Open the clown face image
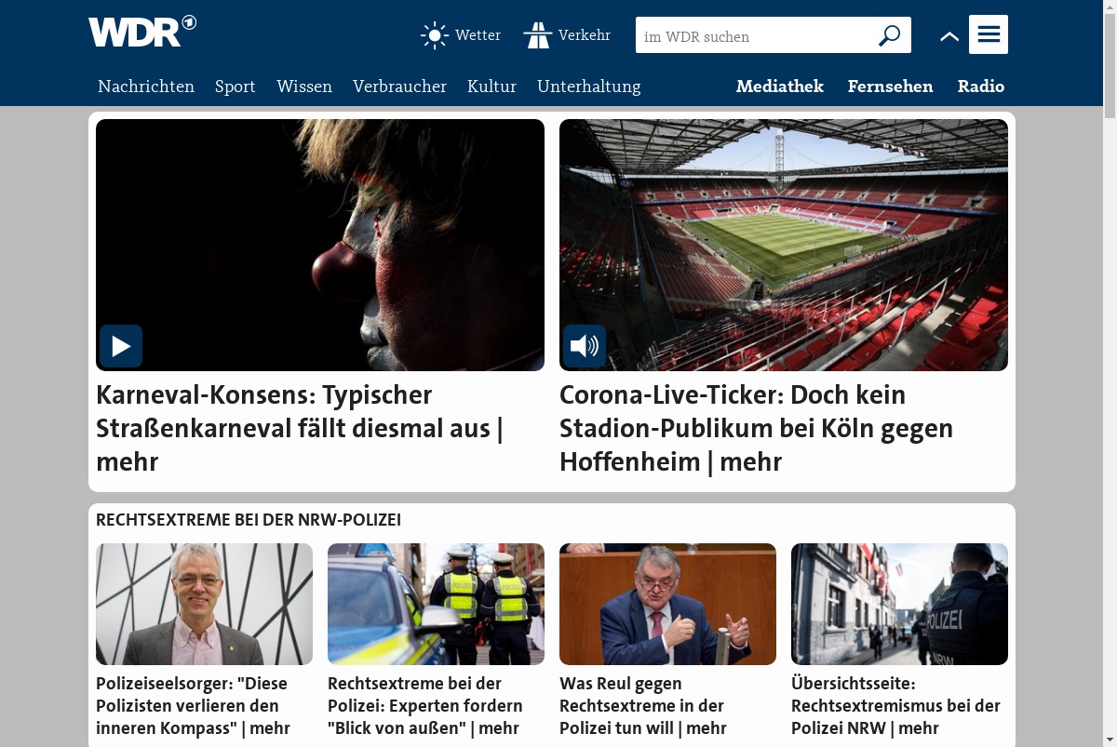Screen dimensions: 1117x747 click(x=320, y=245)
